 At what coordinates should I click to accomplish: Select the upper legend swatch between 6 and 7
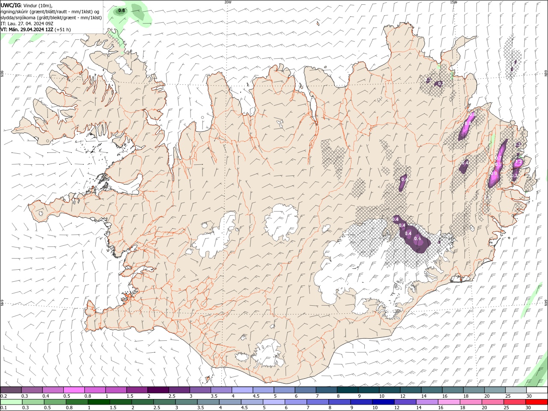point(305,390)
